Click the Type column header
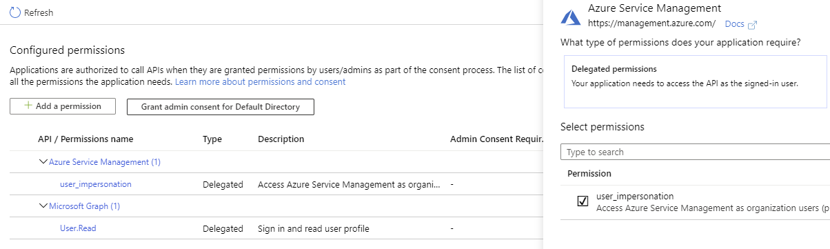 212,139
